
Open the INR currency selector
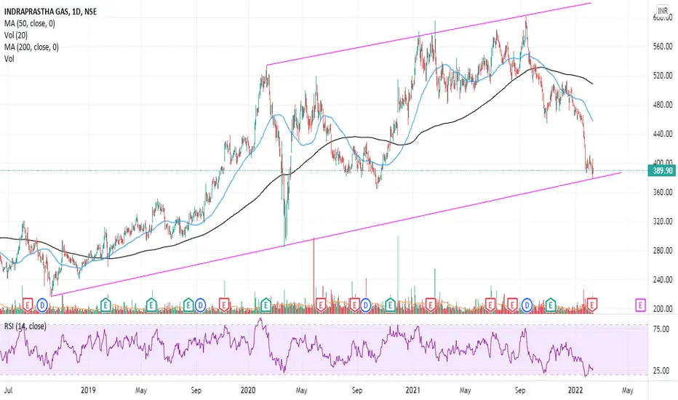pos(663,11)
